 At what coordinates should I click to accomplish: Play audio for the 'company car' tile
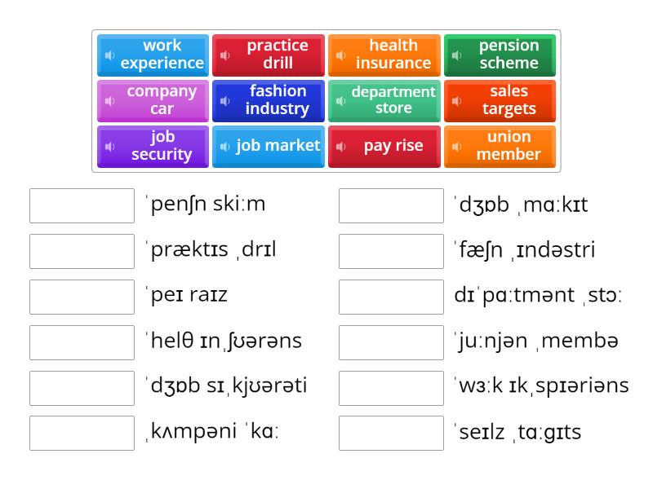(x=109, y=100)
